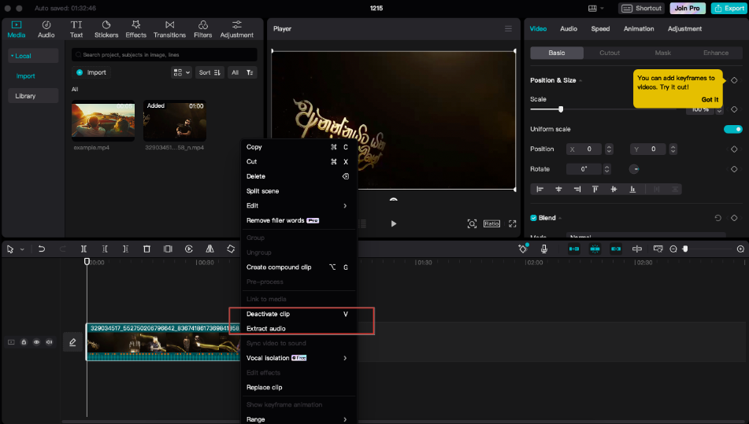
Task: Toggle auto snapping icon
Action: tap(595, 249)
